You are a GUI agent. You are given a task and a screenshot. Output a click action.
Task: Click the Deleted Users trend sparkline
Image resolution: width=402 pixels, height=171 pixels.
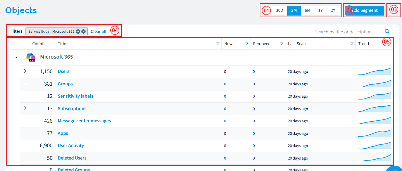pyautogui.click(x=374, y=158)
